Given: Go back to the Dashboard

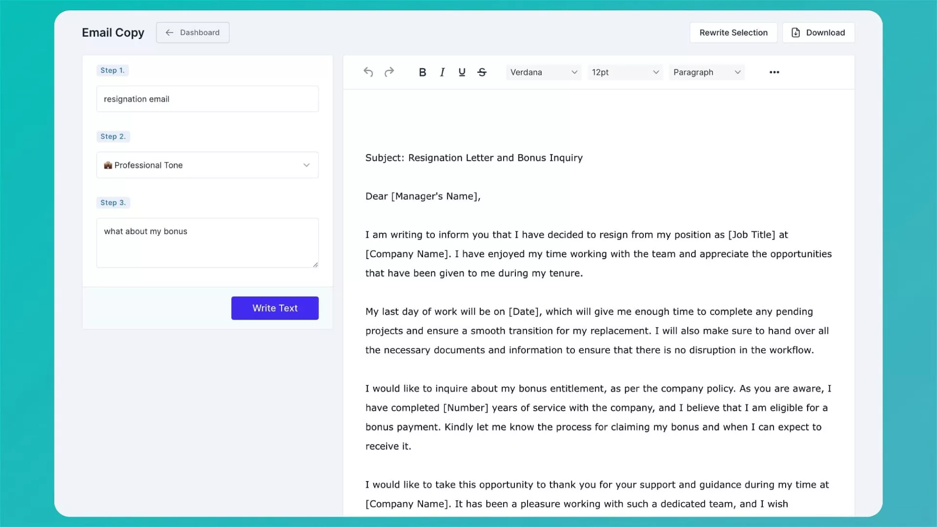Looking at the screenshot, I should coord(193,33).
